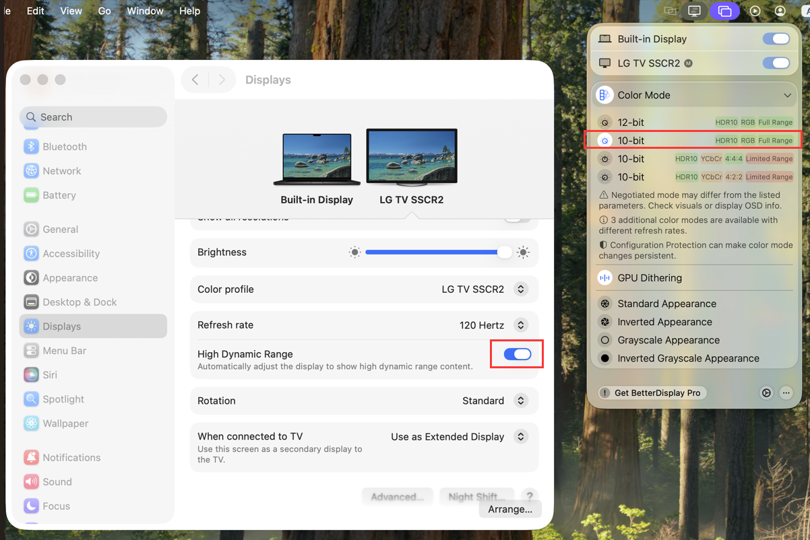The image size is (810, 540).
Task: Open the Window menu
Action: (x=145, y=11)
